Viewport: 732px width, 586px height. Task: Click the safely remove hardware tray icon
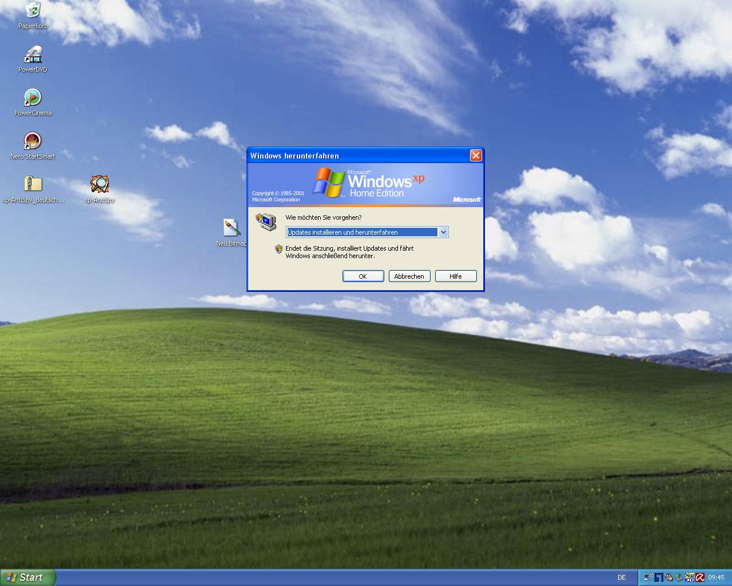679,577
